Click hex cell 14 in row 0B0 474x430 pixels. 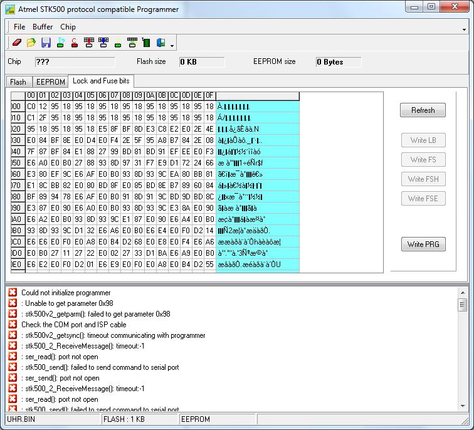210,231
